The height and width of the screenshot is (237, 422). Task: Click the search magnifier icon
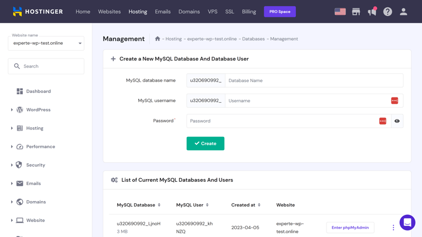click(17, 66)
